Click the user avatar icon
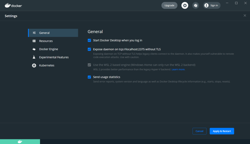 (x=206, y=5)
